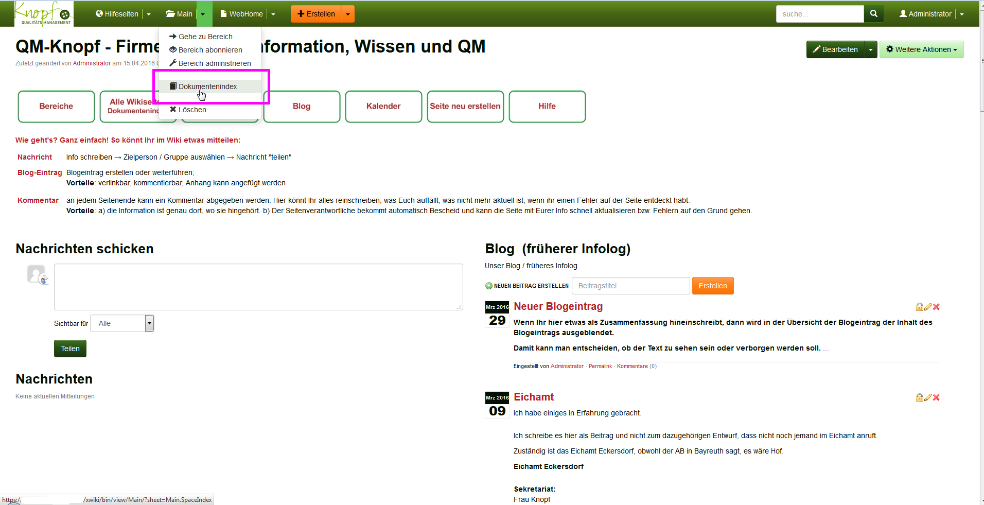Click the magnifier search button

coord(873,14)
